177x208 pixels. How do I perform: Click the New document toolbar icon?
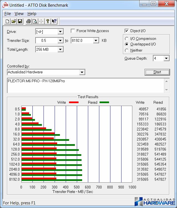click(x=7, y=21)
